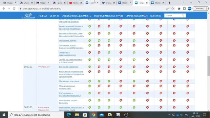Open the 'Интернет маркетинг' profile link
The height and width of the screenshot is (118, 210).
pos(69,67)
